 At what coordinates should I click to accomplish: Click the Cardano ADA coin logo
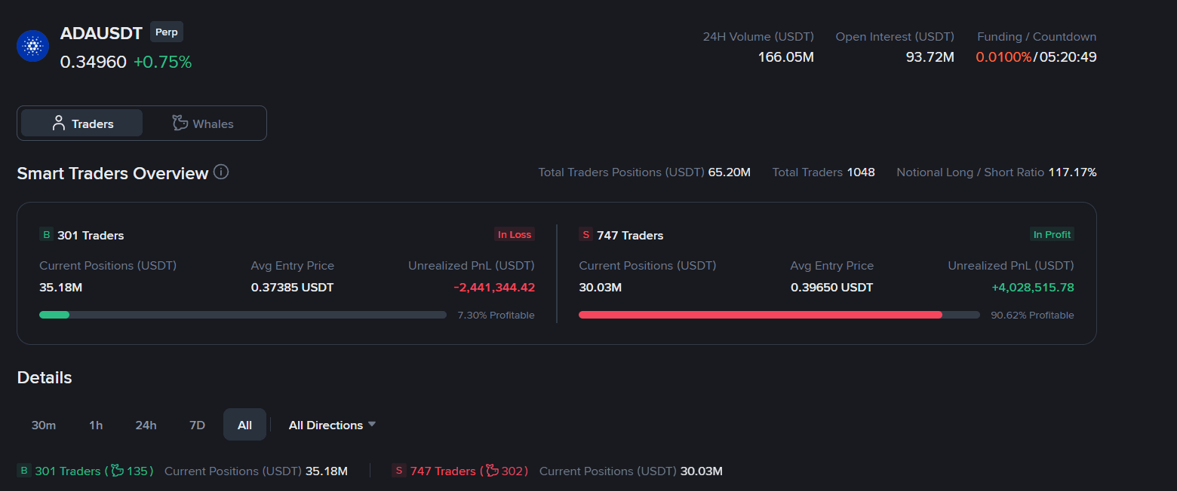point(32,47)
